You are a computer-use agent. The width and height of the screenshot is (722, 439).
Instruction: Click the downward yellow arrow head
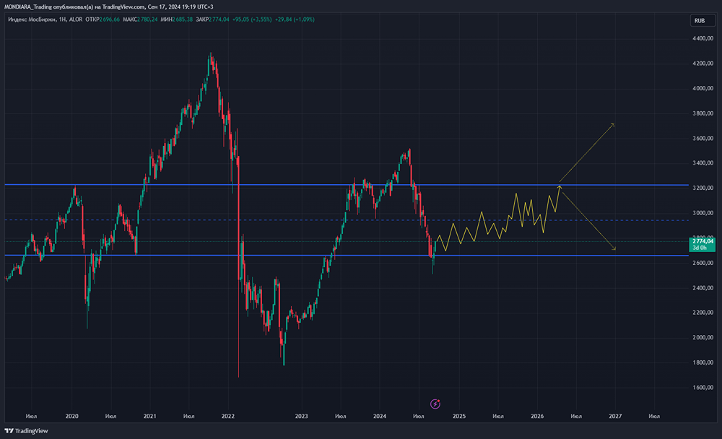[614, 250]
